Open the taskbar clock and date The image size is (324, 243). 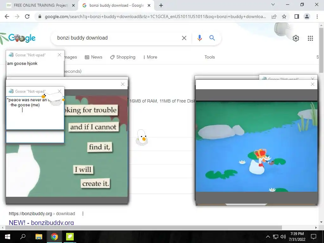[297, 237]
